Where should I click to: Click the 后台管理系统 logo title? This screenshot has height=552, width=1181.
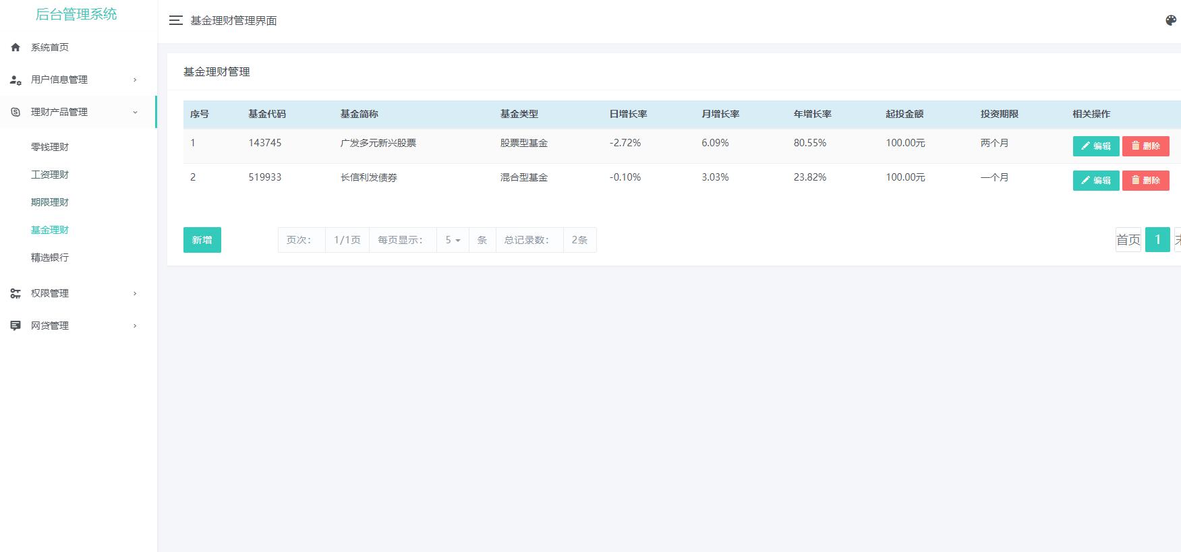[76, 14]
